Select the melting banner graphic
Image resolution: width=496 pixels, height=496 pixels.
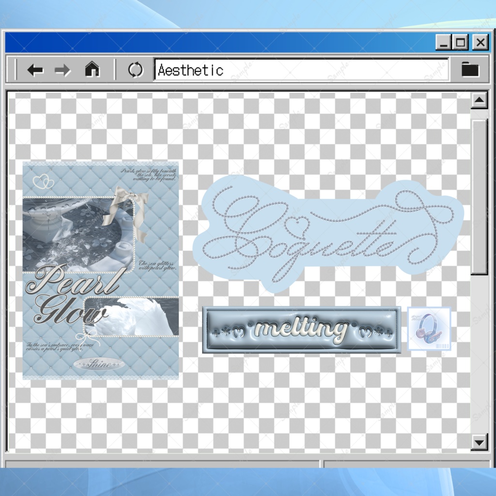[x=301, y=329]
